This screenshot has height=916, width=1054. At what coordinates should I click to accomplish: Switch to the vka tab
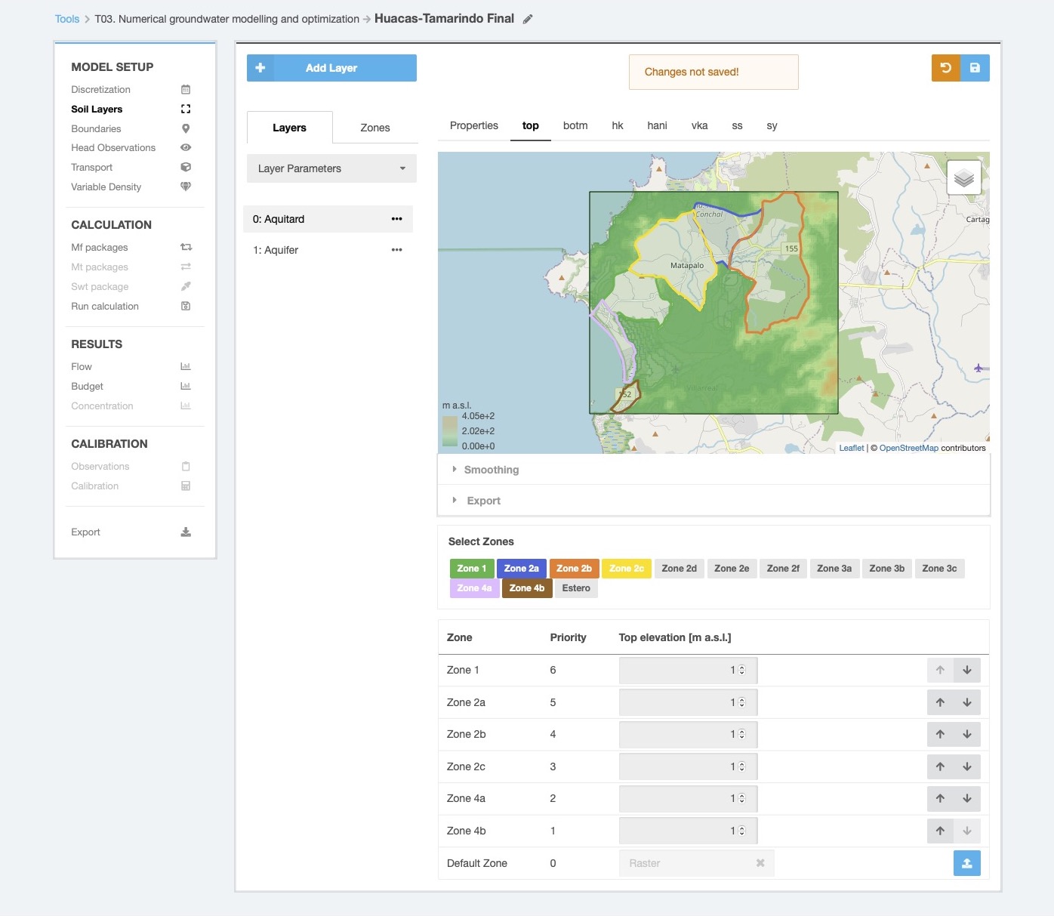[700, 125]
